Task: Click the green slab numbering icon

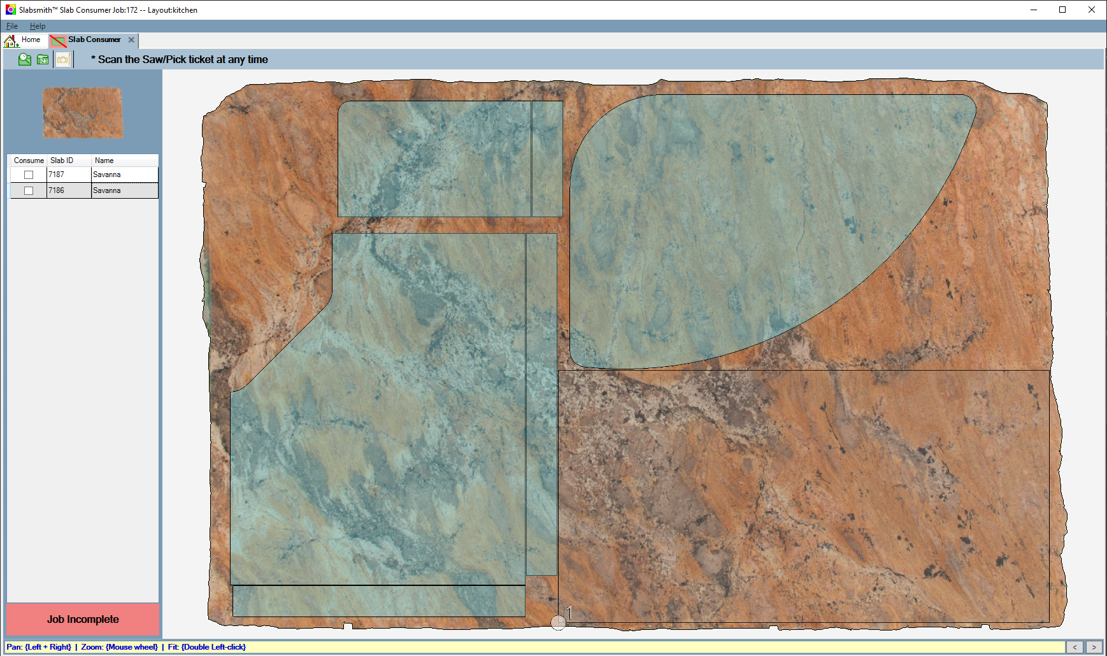Action: 43,59
